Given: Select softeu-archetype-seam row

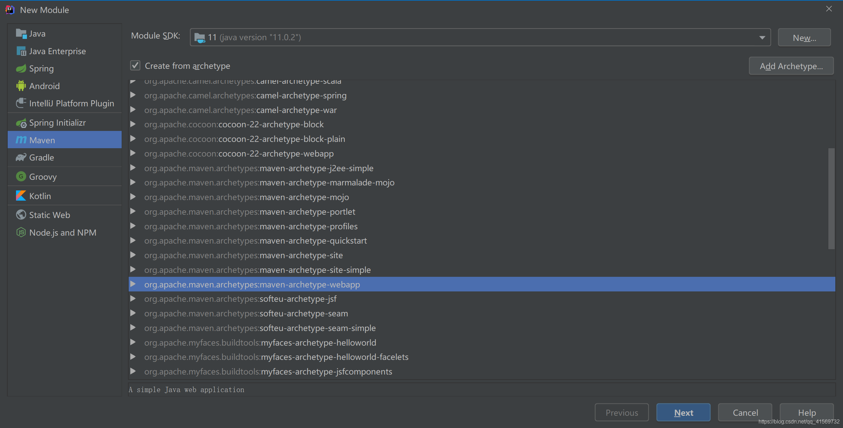Looking at the screenshot, I should click(482, 313).
